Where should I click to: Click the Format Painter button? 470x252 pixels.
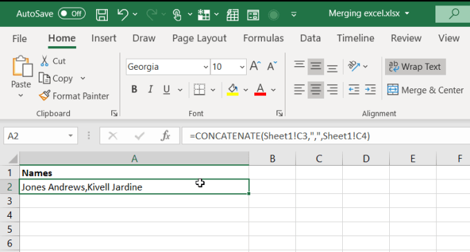(74, 96)
